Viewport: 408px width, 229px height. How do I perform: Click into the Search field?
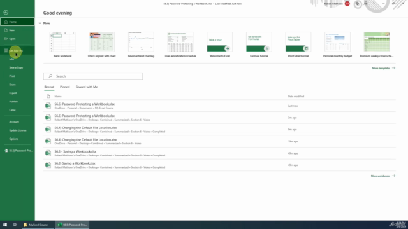point(93,76)
